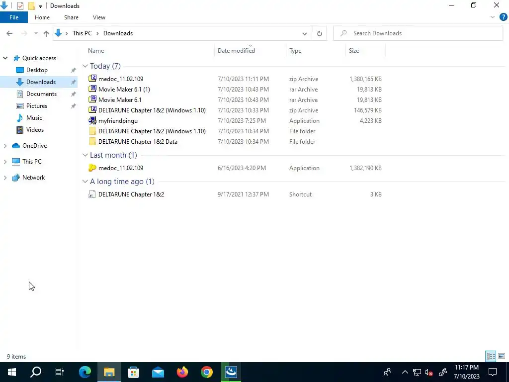Open the notifications action center

pos(493,372)
